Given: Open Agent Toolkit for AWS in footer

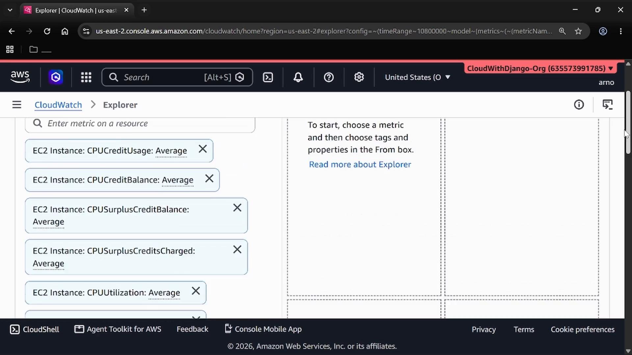Looking at the screenshot, I should [x=118, y=329].
